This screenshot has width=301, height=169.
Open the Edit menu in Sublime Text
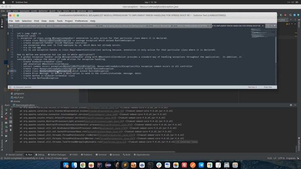pos(17,21)
